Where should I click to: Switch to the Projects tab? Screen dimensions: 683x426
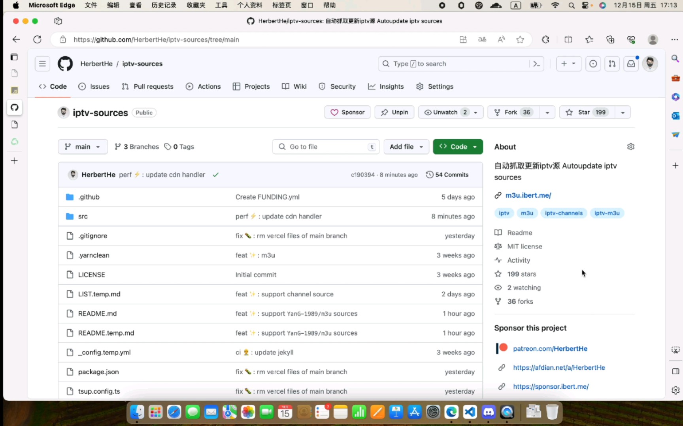pyautogui.click(x=251, y=86)
